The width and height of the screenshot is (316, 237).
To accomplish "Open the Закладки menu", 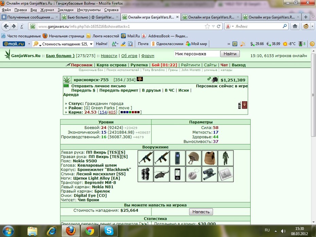I will click(x=66, y=10).
